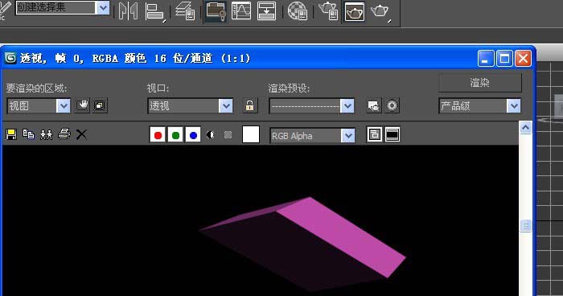Click the frame window title bar icon
The image size is (563, 296).
tap(10, 58)
